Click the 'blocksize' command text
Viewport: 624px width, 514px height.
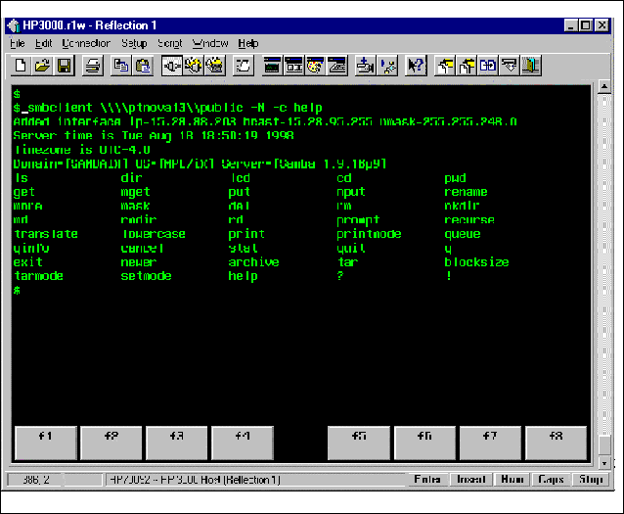476,262
